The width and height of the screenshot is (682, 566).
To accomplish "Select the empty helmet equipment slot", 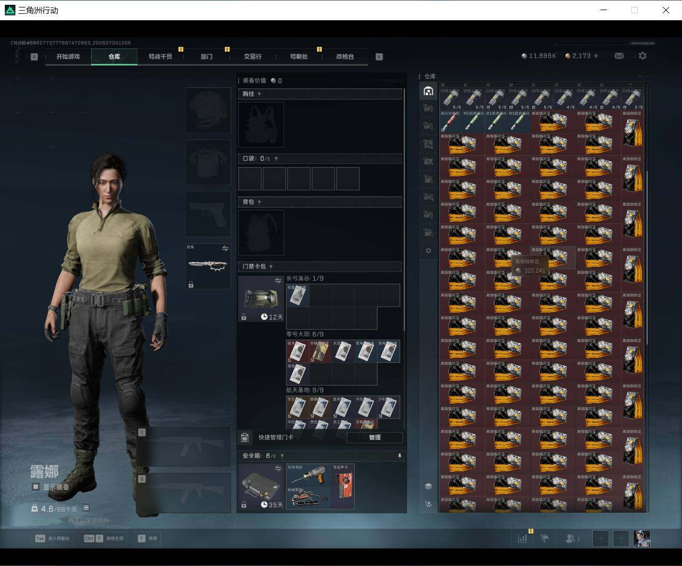I will tap(208, 110).
